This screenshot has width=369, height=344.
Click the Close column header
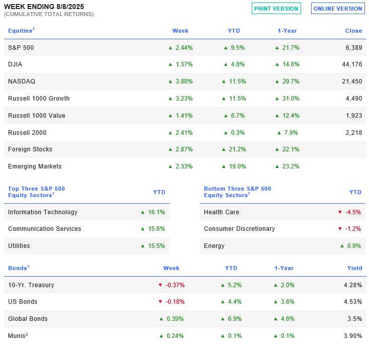point(353,31)
